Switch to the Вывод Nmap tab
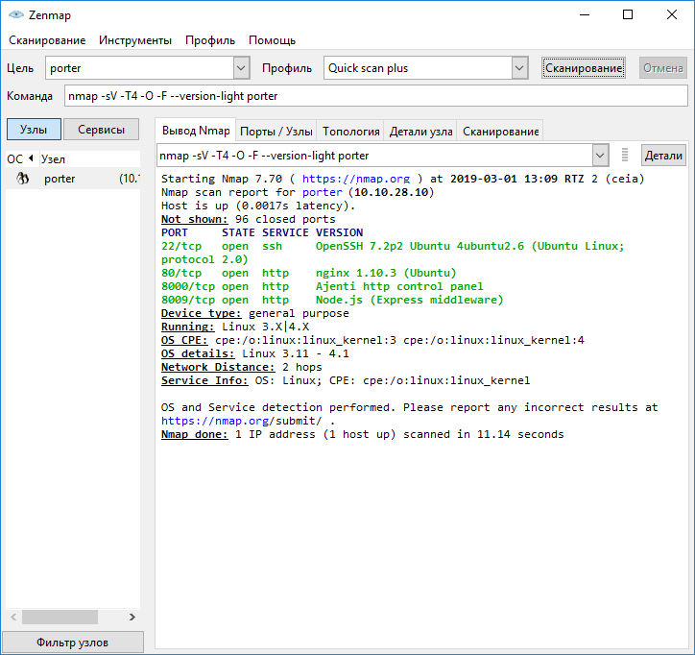Viewport: 695px width, 655px height. pos(196,131)
